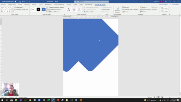
Task: Click the zoom slider handle
Action: (x=169, y=97)
